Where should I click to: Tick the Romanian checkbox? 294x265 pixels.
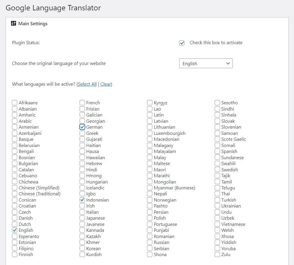[150, 236]
